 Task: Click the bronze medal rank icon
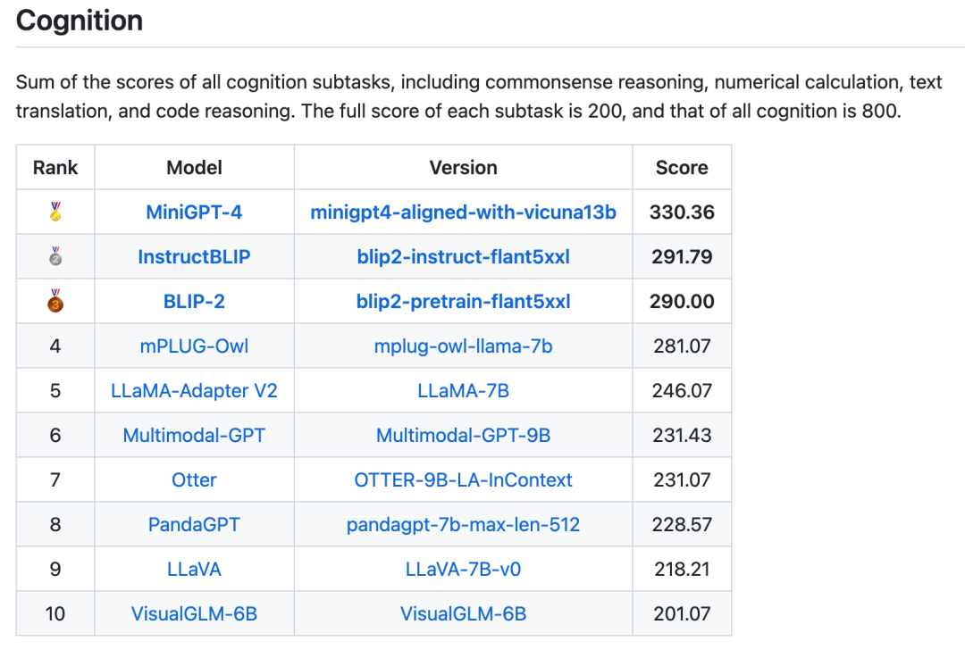coord(55,301)
